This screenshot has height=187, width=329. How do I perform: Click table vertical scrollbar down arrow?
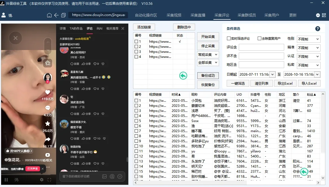[x=323, y=178]
